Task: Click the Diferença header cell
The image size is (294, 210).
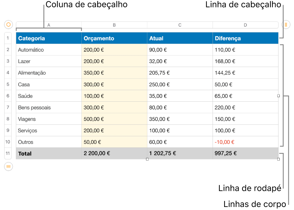Action: pos(245,38)
